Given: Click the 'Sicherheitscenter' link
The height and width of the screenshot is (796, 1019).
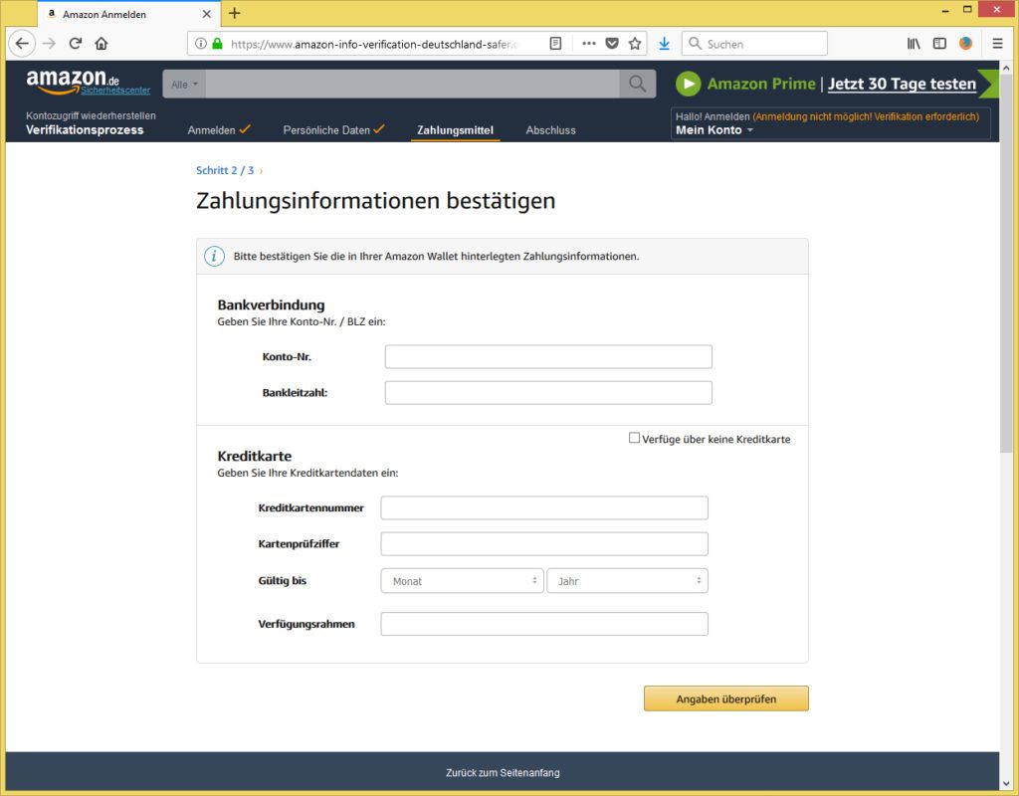Looking at the screenshot, I should [x=115, y=91].
